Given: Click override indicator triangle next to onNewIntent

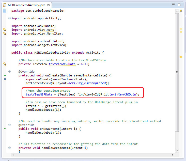Looking at the screenshot, I should (5, 129).
